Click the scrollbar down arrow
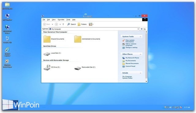 click(146, 81)
